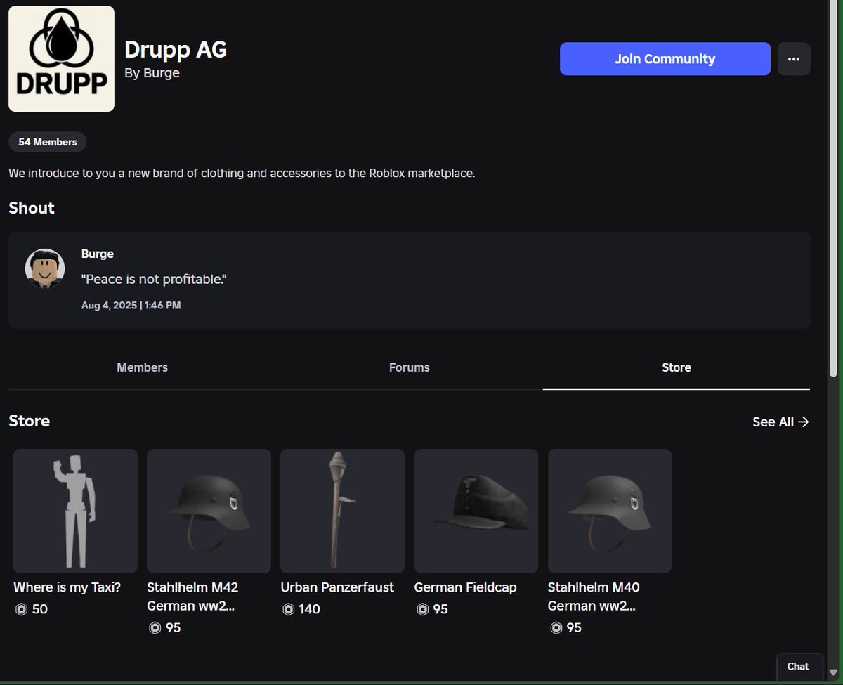Open the See All store link
843x685 pixels.
tap(780, 422)
